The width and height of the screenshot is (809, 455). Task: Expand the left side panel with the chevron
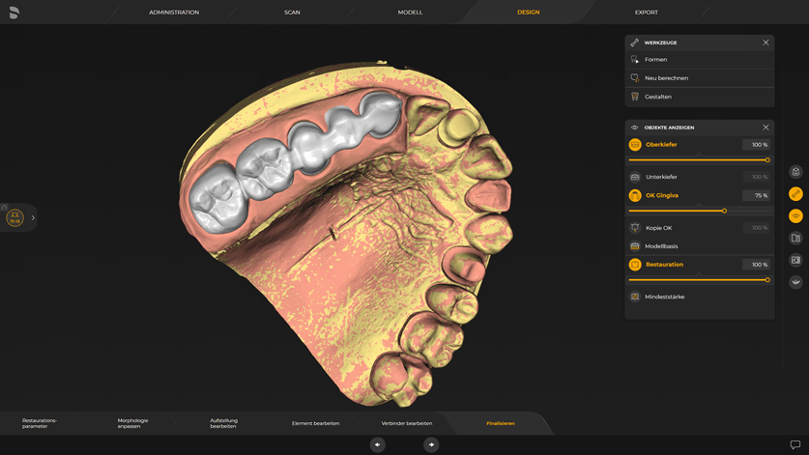[x=33, y=218]
